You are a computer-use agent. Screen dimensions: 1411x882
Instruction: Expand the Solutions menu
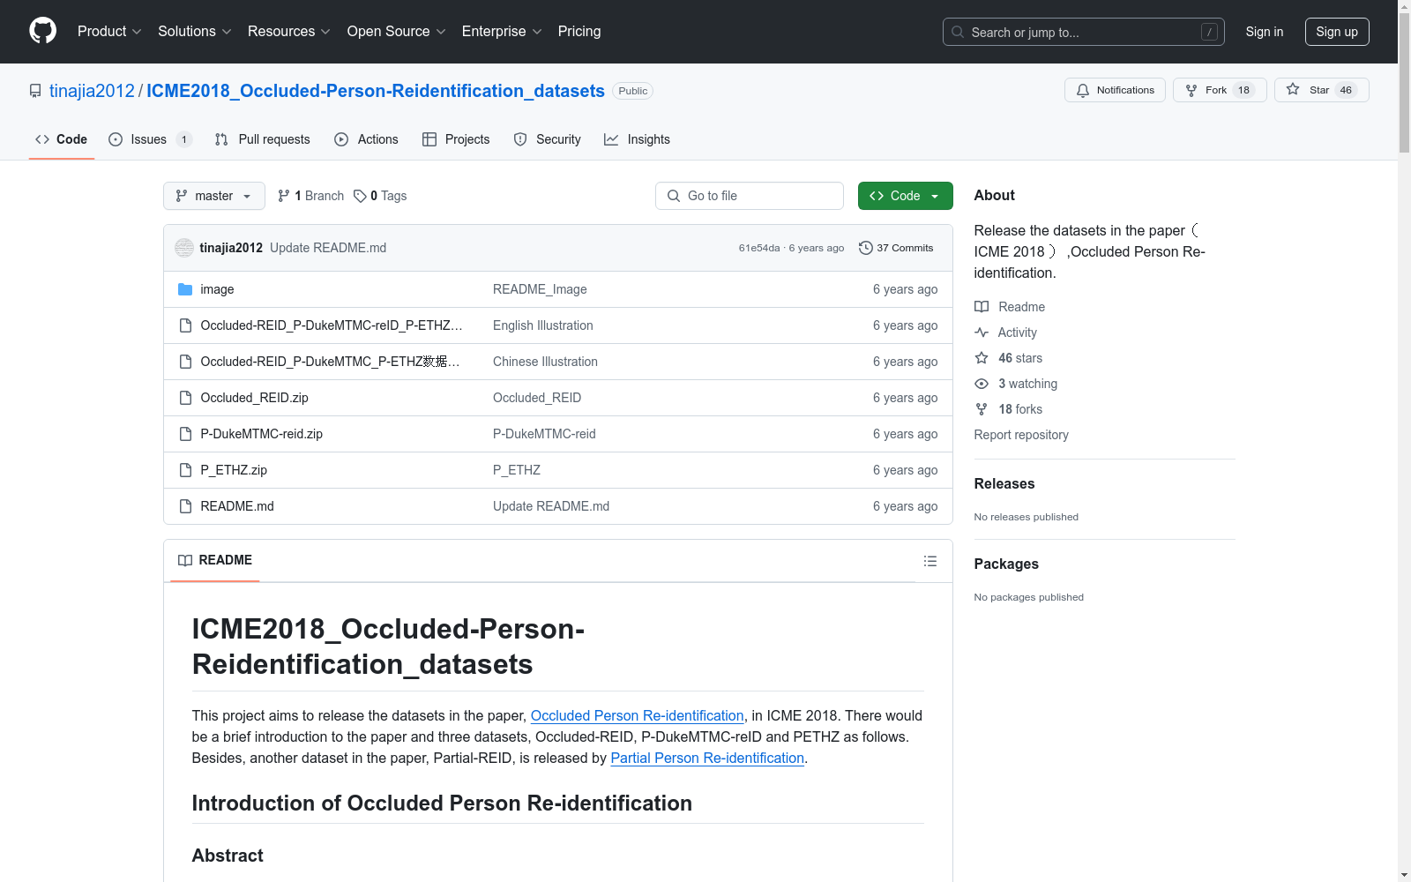click(x=195, y=32)
